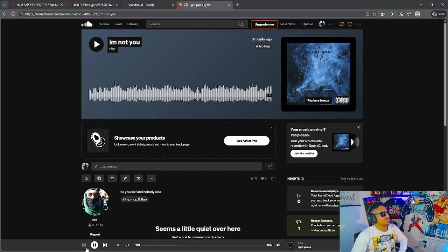The height and width of the screenshot is (252, 448).
Task: Reload the current page
Action: 13,14
